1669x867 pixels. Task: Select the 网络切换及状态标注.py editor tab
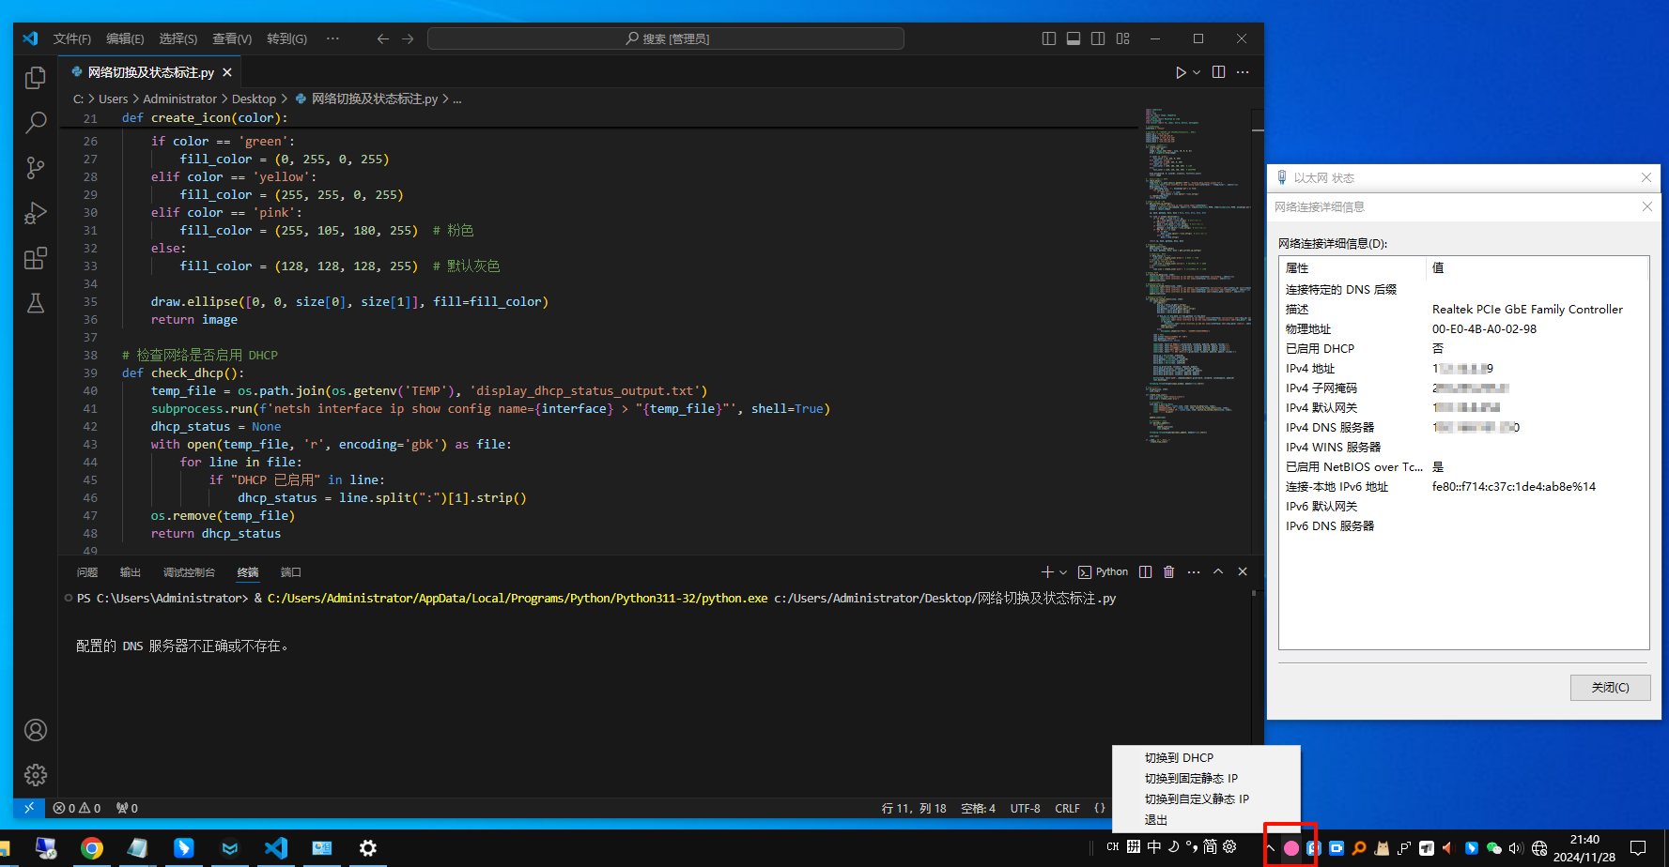pyautogui.click(x=150, y=72)
